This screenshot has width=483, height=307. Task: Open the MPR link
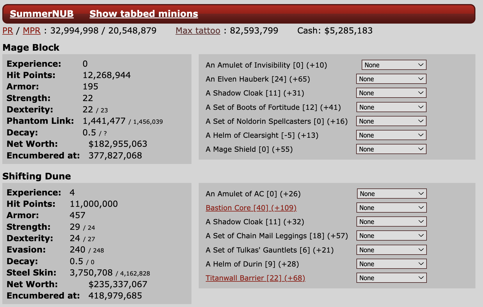click(31, 31)
